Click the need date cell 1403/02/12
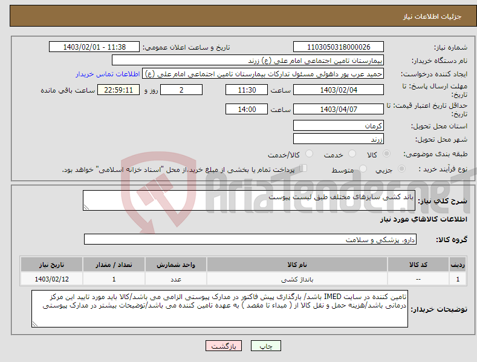Viewport: 477px width, 362px height. point(52,279)
